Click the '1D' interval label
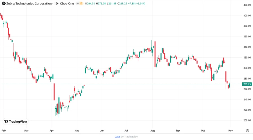Image resolution: width=253 pixels, height=140 pixels. (56, 4)
